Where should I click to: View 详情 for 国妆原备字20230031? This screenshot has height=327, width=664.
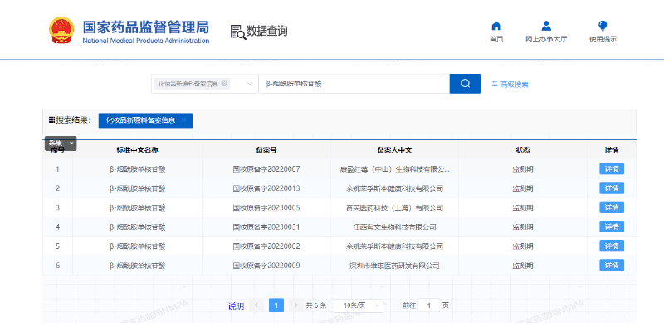(612, 227)
